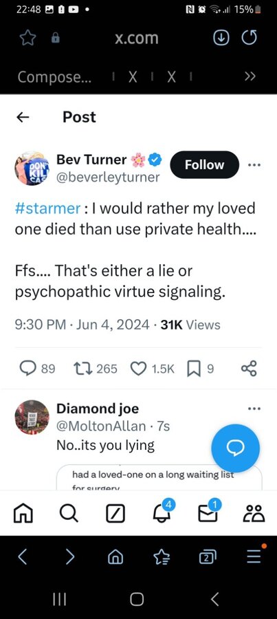Open the #starmer hashtag link
Screen dimensions: 277x619
point(47,208)
